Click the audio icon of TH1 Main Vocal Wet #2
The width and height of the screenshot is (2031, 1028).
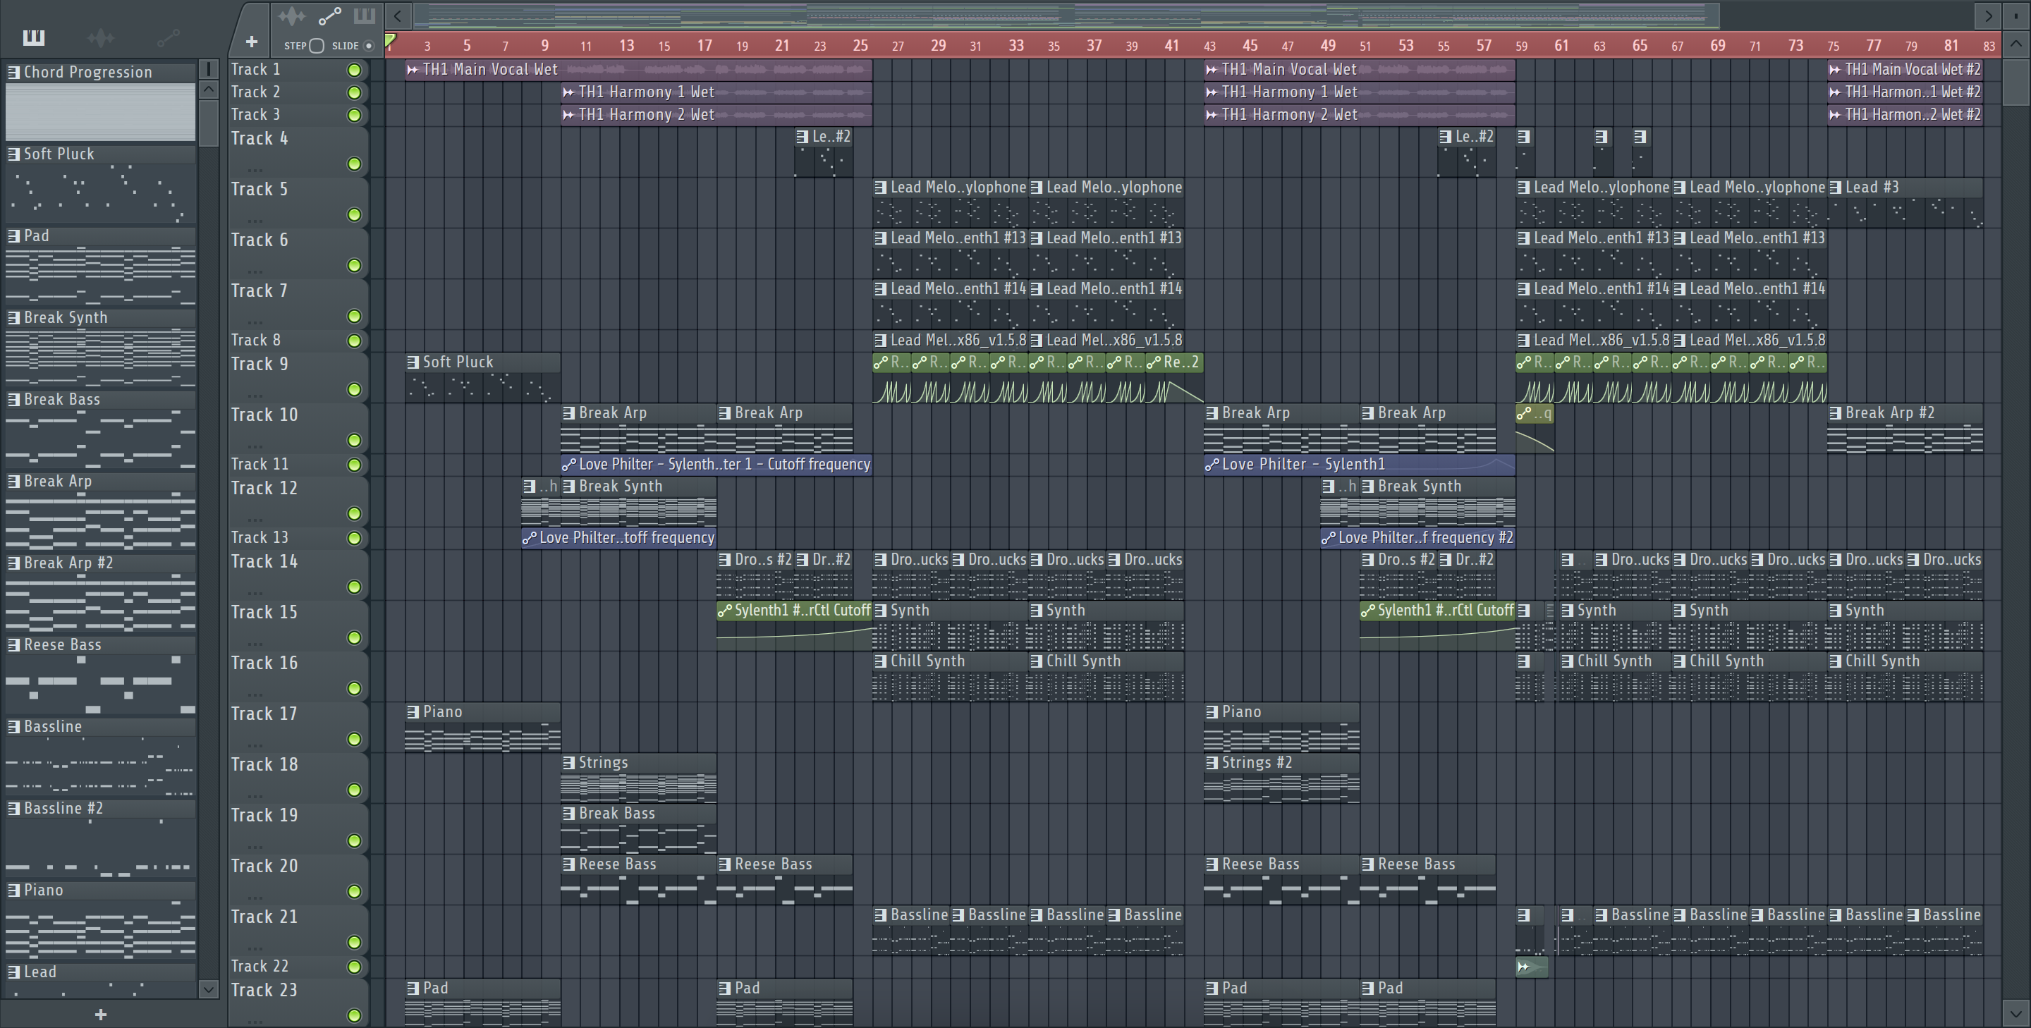pos(1835,69)
